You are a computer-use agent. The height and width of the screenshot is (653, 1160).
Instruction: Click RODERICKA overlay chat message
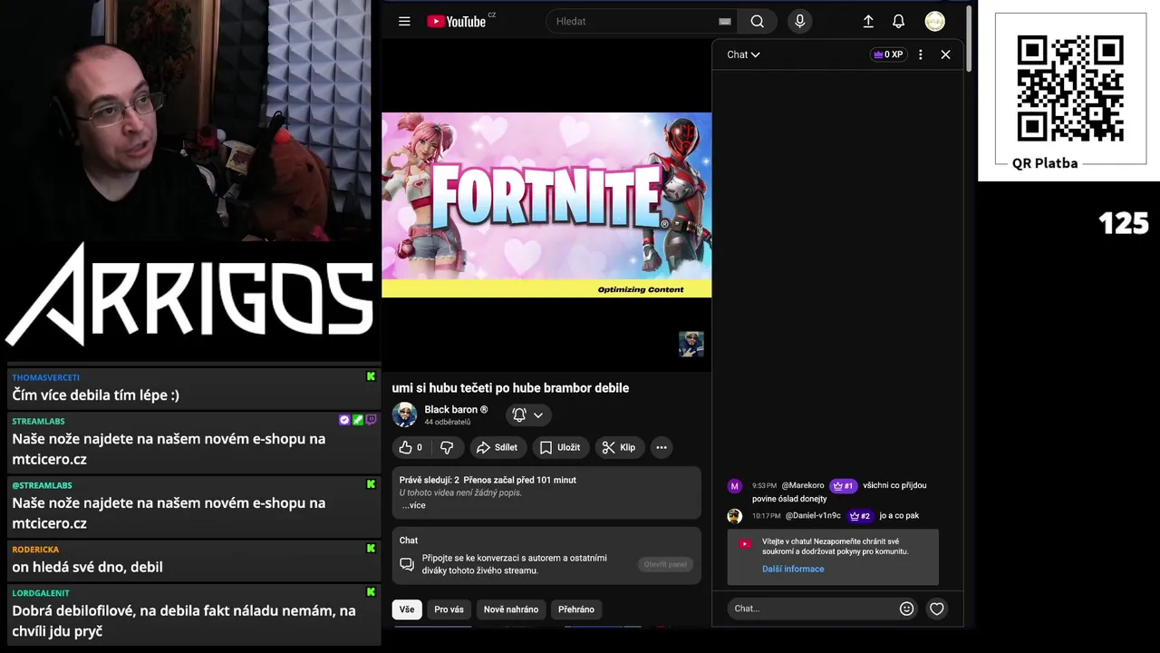pyautogui.click(x=193, y=560)
